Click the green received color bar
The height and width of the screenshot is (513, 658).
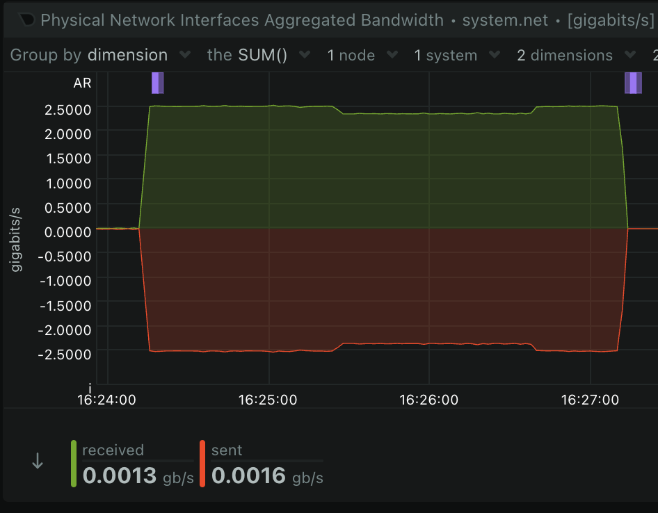[74, 464]
